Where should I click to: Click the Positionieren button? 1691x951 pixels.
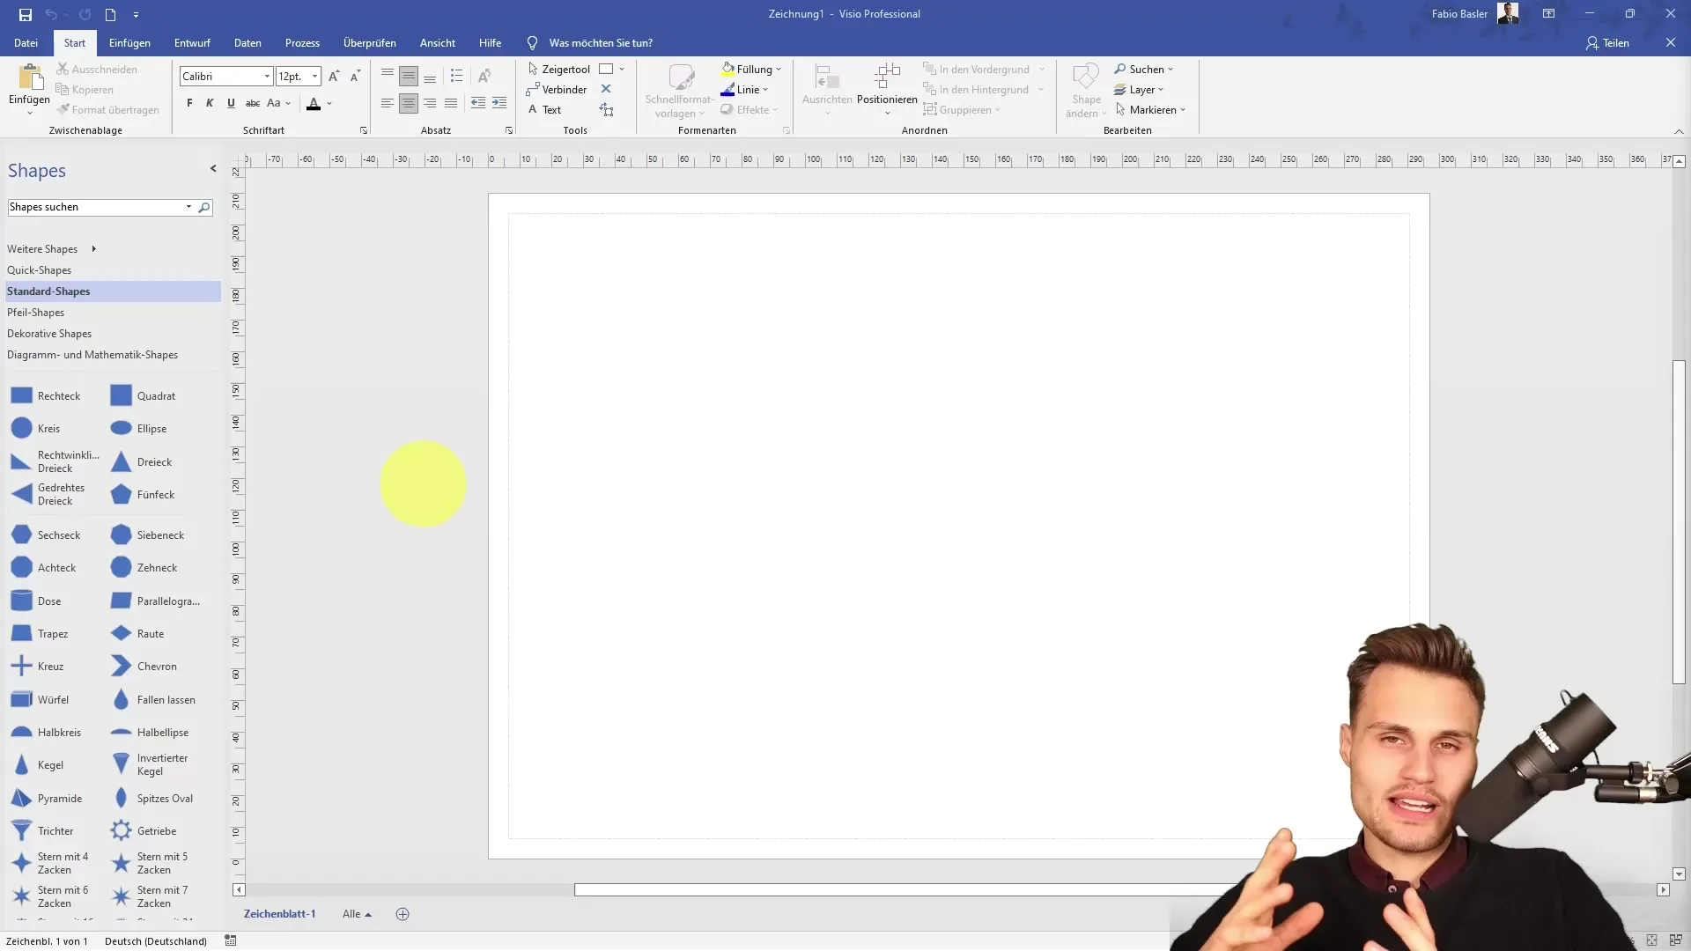(x=887, y=89)
